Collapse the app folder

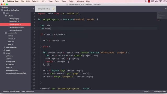4,13
